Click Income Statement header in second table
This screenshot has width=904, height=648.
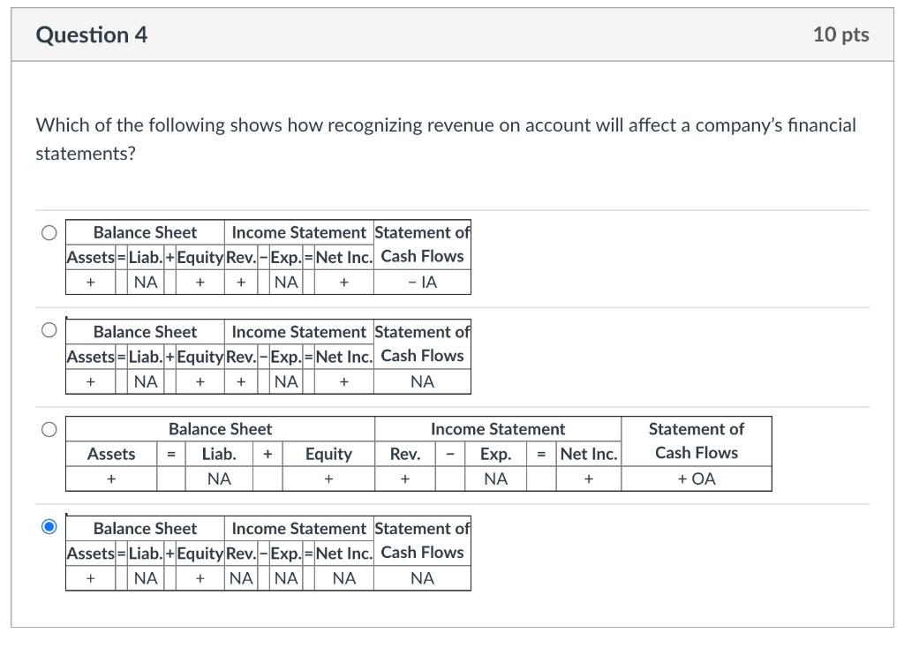coord(298,332)
